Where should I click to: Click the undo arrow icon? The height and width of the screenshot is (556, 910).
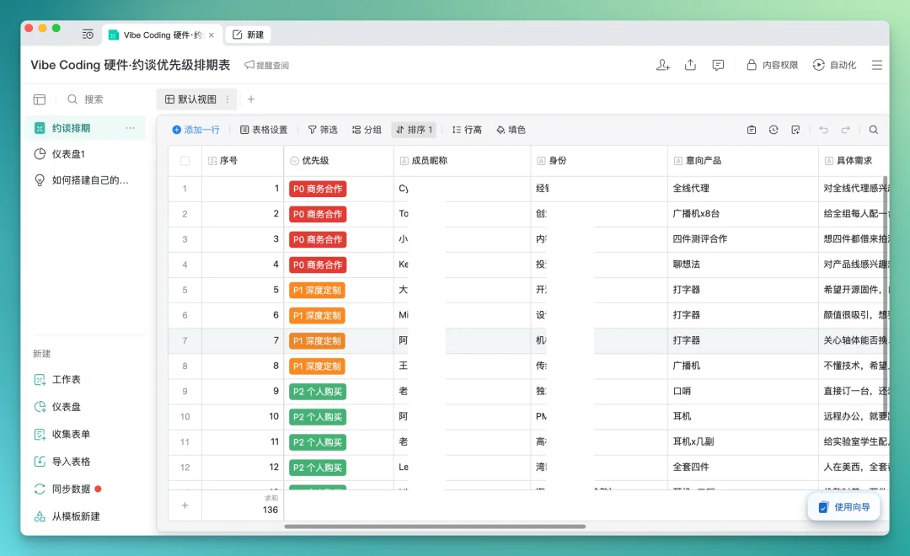pyautogui.click(x=823, y=130)
